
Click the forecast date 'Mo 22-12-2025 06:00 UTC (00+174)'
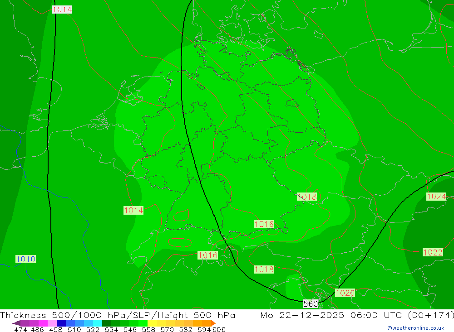(357, 315)
